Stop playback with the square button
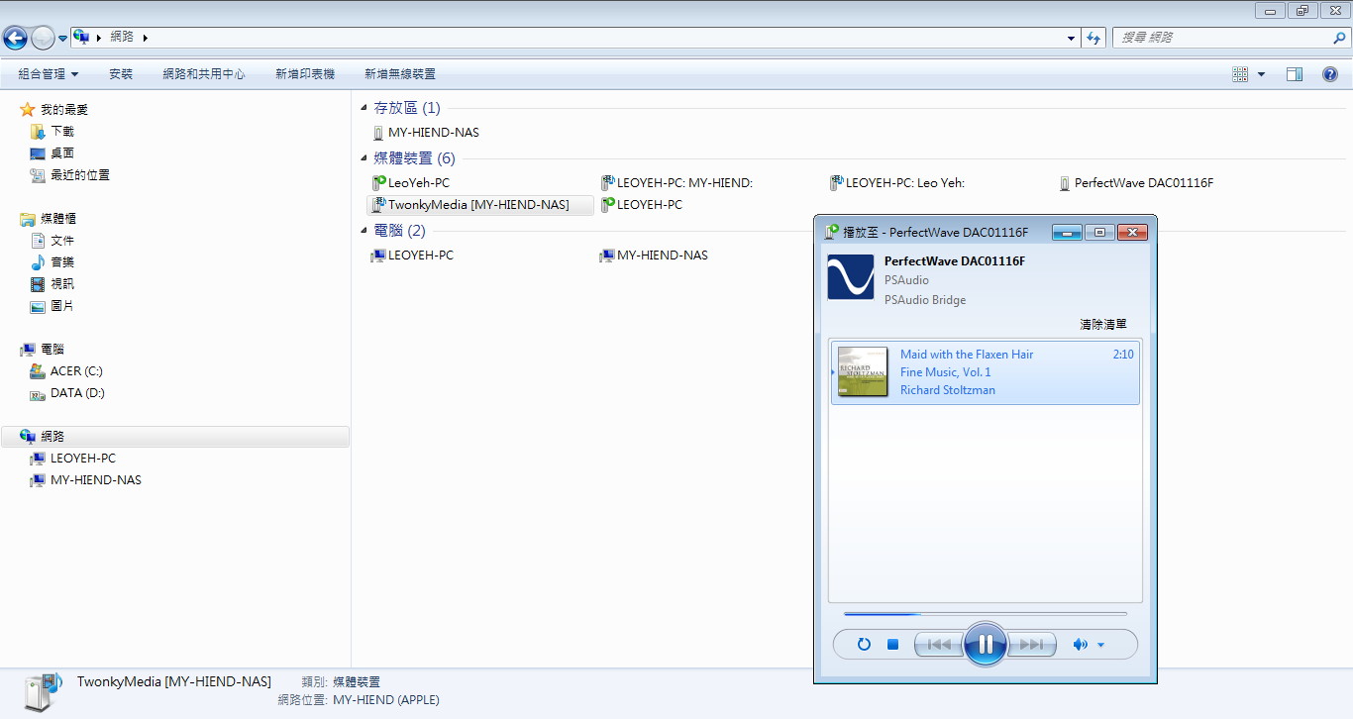1353x719 pixels. 892,645
